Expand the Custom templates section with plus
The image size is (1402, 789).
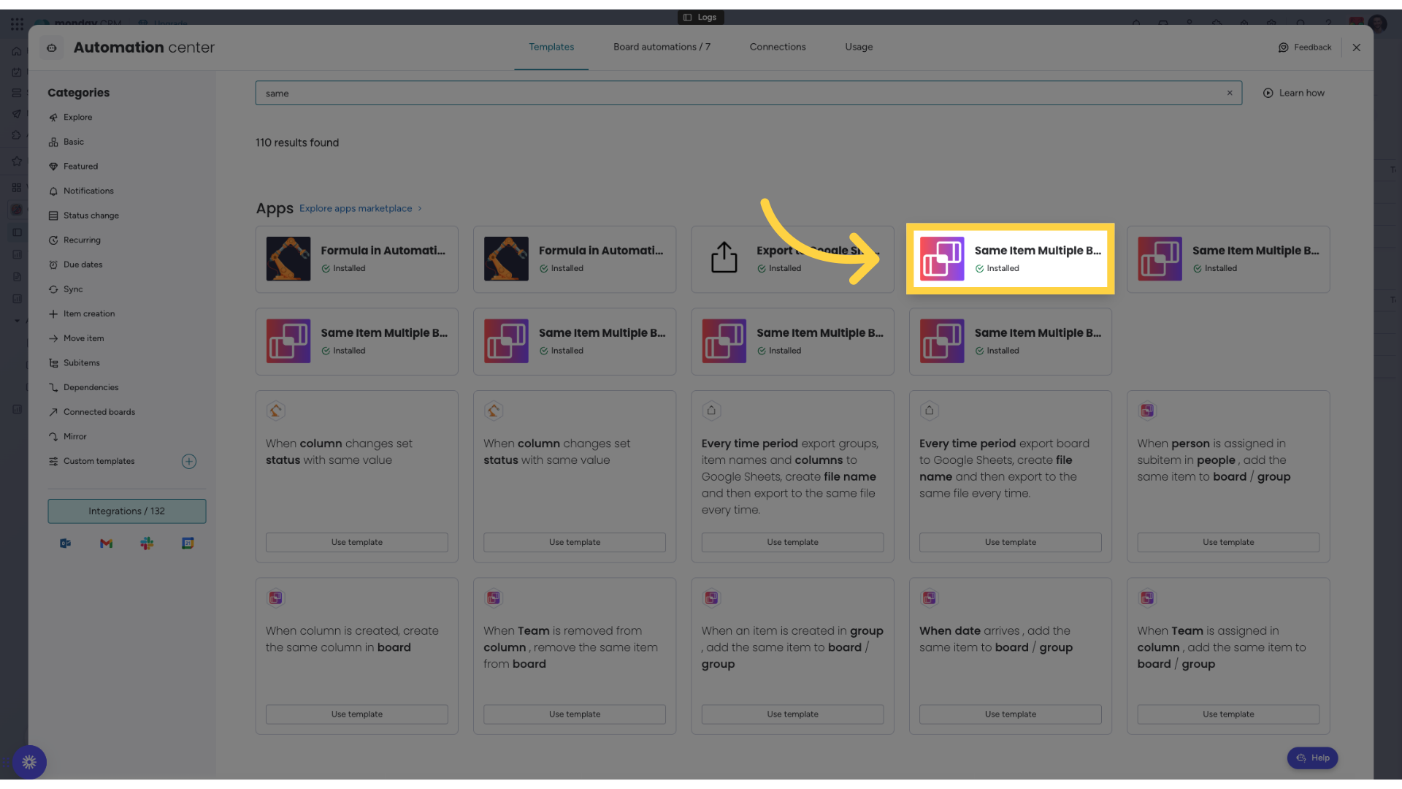click(188, 461)
